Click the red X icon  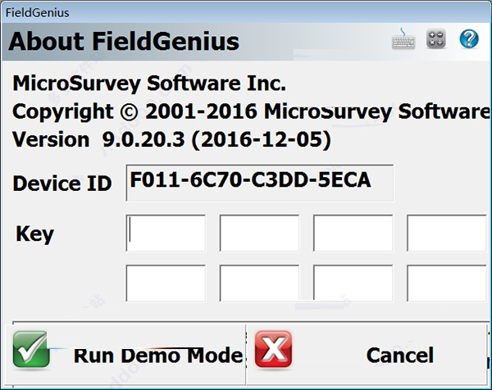click(273, 350)
